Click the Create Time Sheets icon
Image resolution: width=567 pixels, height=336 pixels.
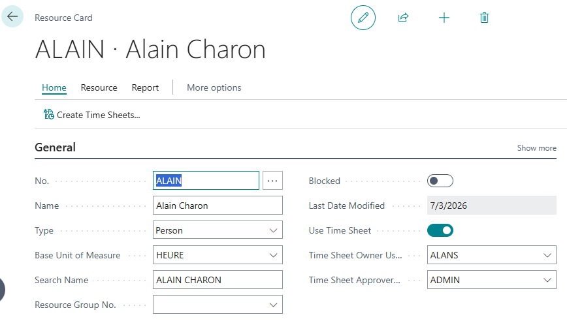point(48,115)
